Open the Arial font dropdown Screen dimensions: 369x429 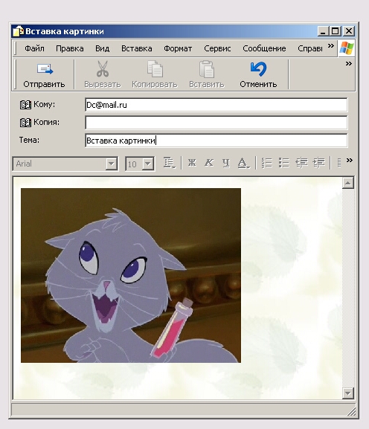click(x=111, y=164)
